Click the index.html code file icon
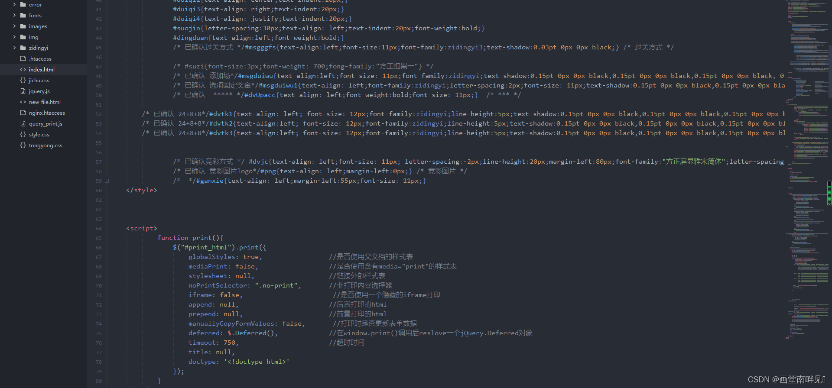Viewport: 832px width, 388px height. coord(23,69)
